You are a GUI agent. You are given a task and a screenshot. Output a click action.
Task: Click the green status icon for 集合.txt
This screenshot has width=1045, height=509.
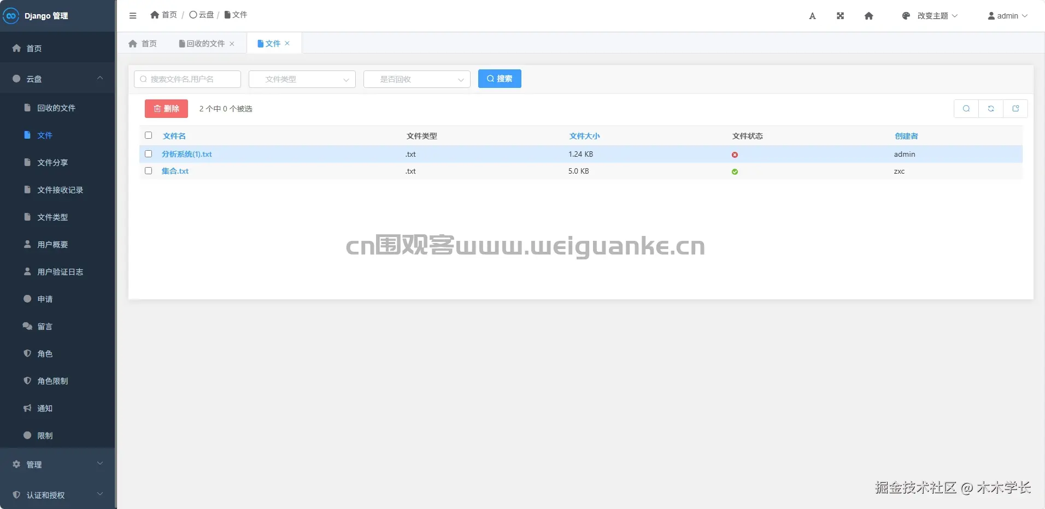735,172
